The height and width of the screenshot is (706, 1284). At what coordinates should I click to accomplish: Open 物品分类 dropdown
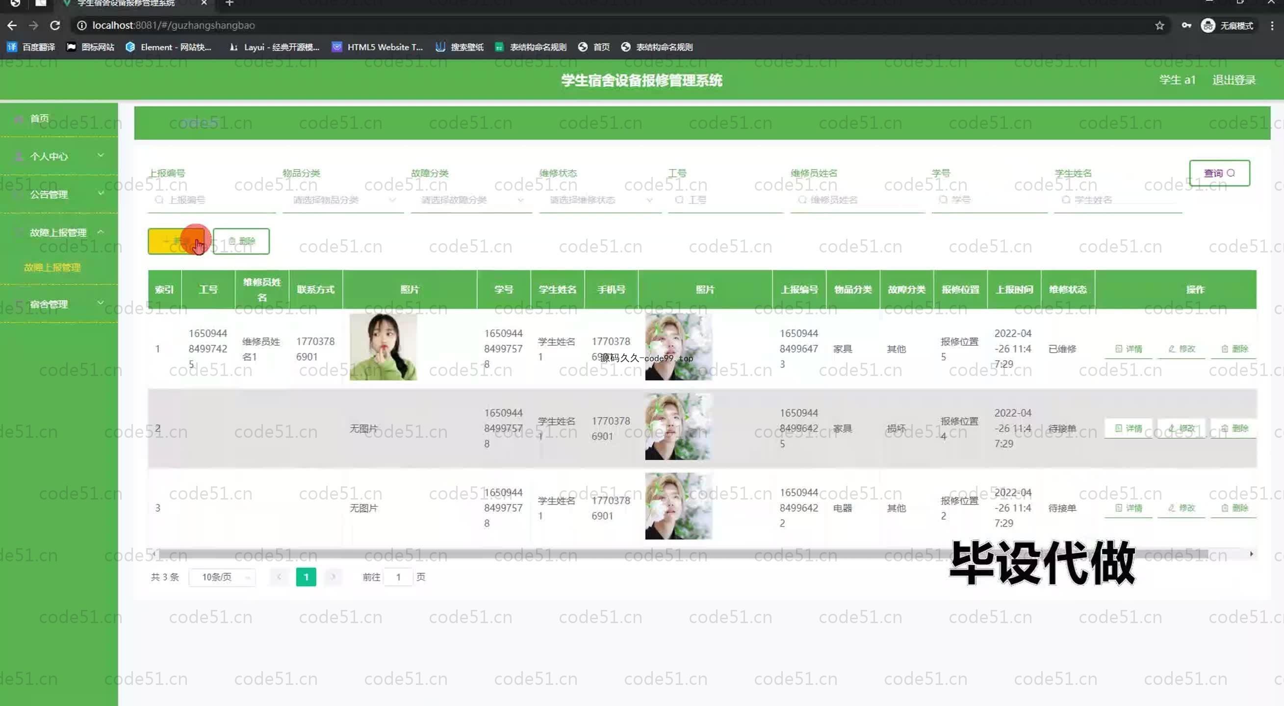point(343,200)
